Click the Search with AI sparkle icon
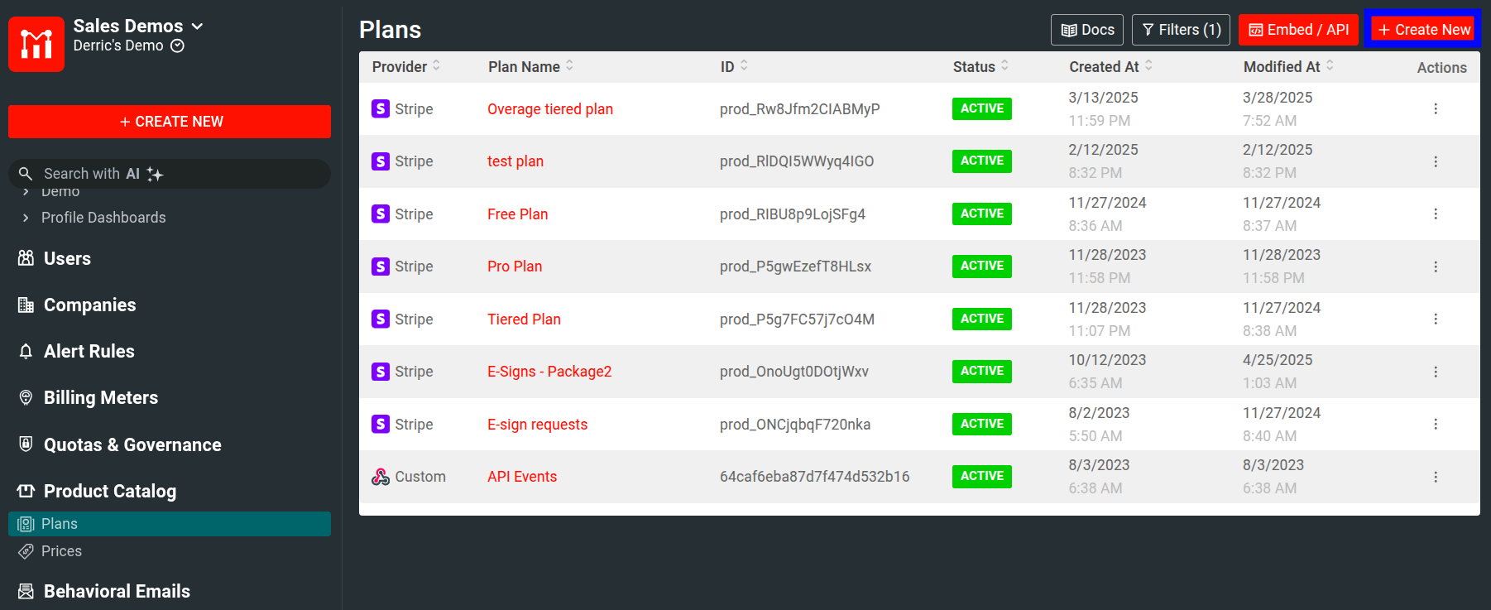This screenshot has height=610, width=1491. pyautogui.click(x=155, y=174)
